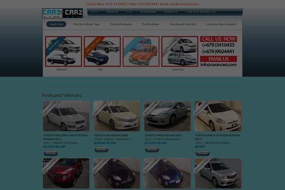Open the Toyota Prius Station Wagon photo

click(218, 116)
